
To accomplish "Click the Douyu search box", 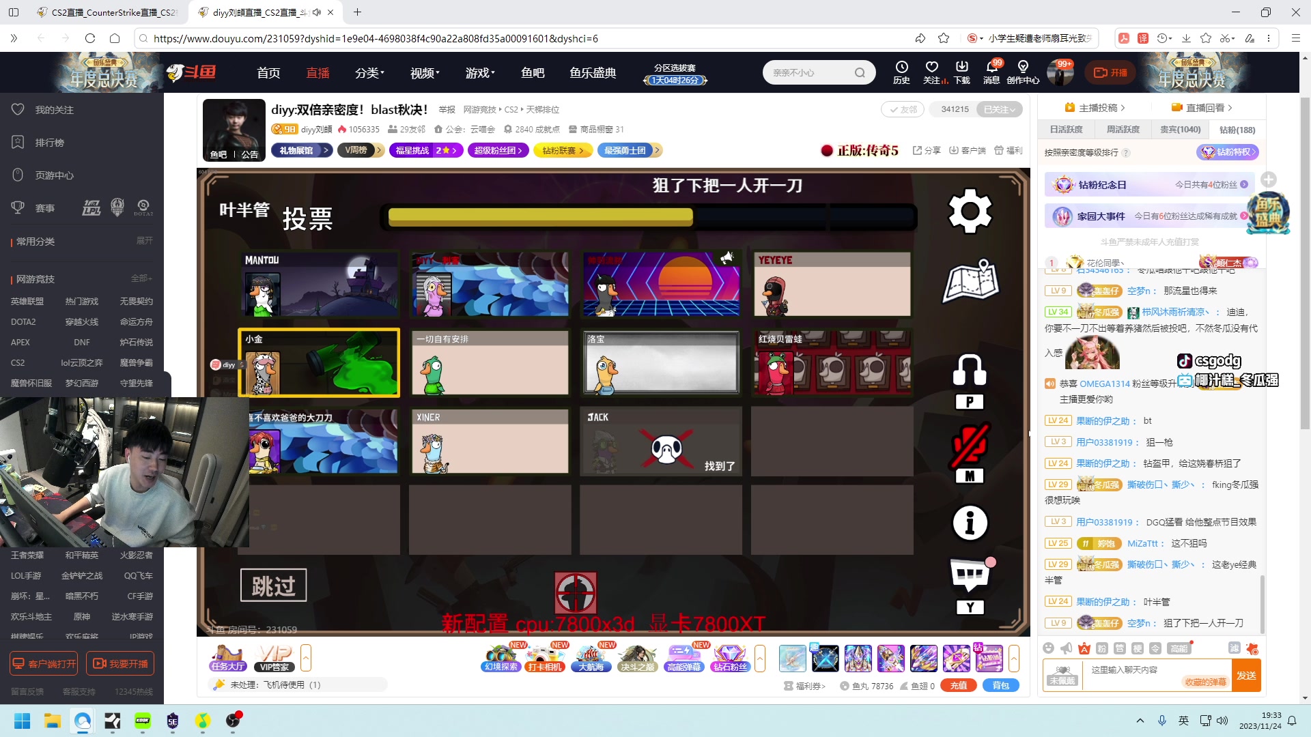I will [x=819, y=72].
